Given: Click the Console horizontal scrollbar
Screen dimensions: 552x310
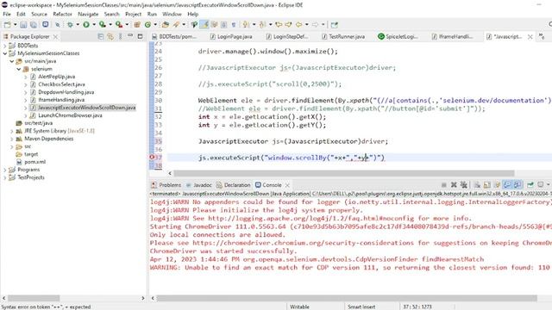Looking at the screenshot, I should [x=347, y=298].
